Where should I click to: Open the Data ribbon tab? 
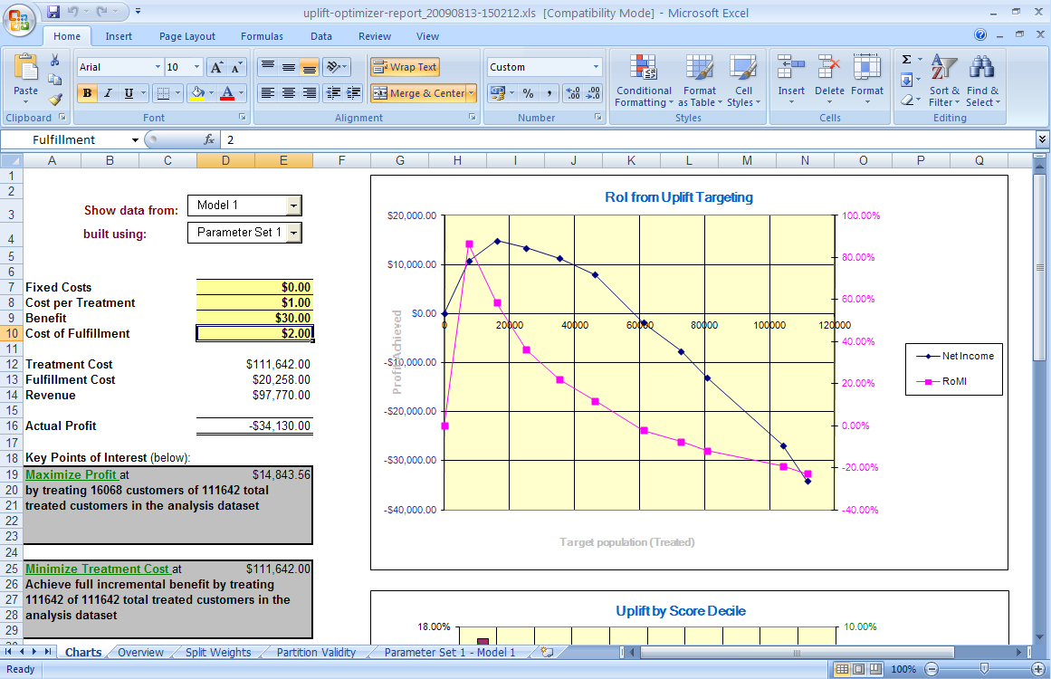[x=321, y=36]
